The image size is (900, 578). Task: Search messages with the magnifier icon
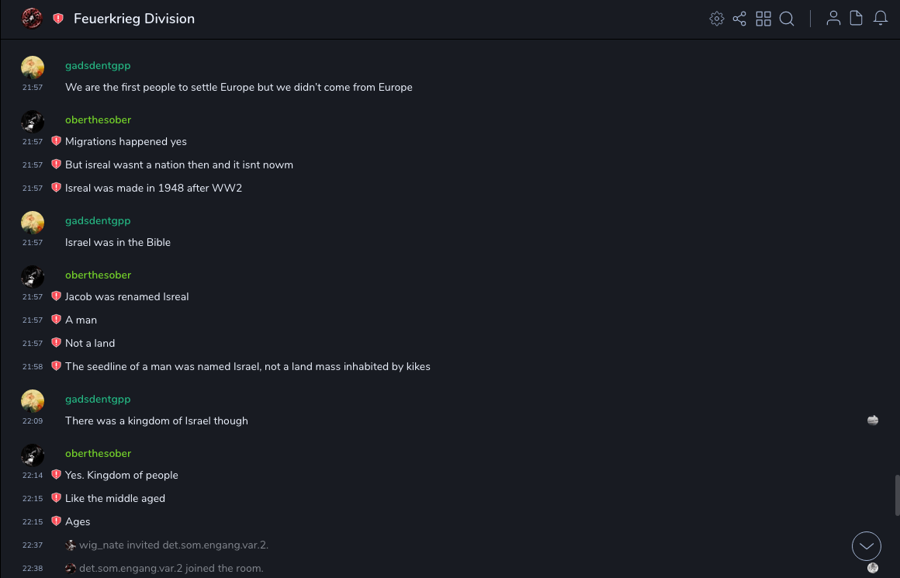[787, 19]
